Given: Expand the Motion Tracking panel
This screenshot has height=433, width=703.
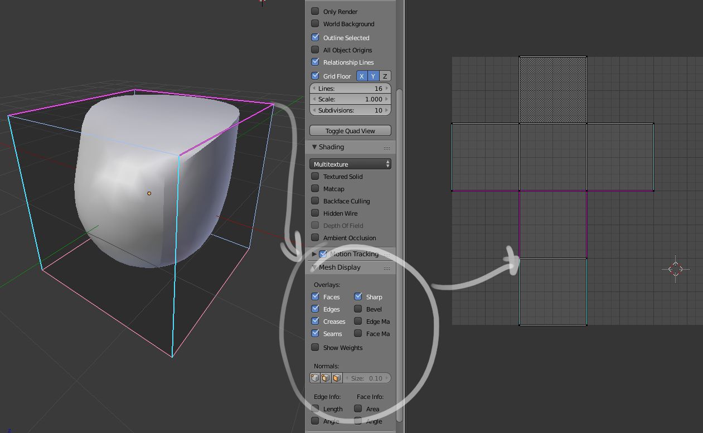Looking at the screenshot, I should 314,254.
